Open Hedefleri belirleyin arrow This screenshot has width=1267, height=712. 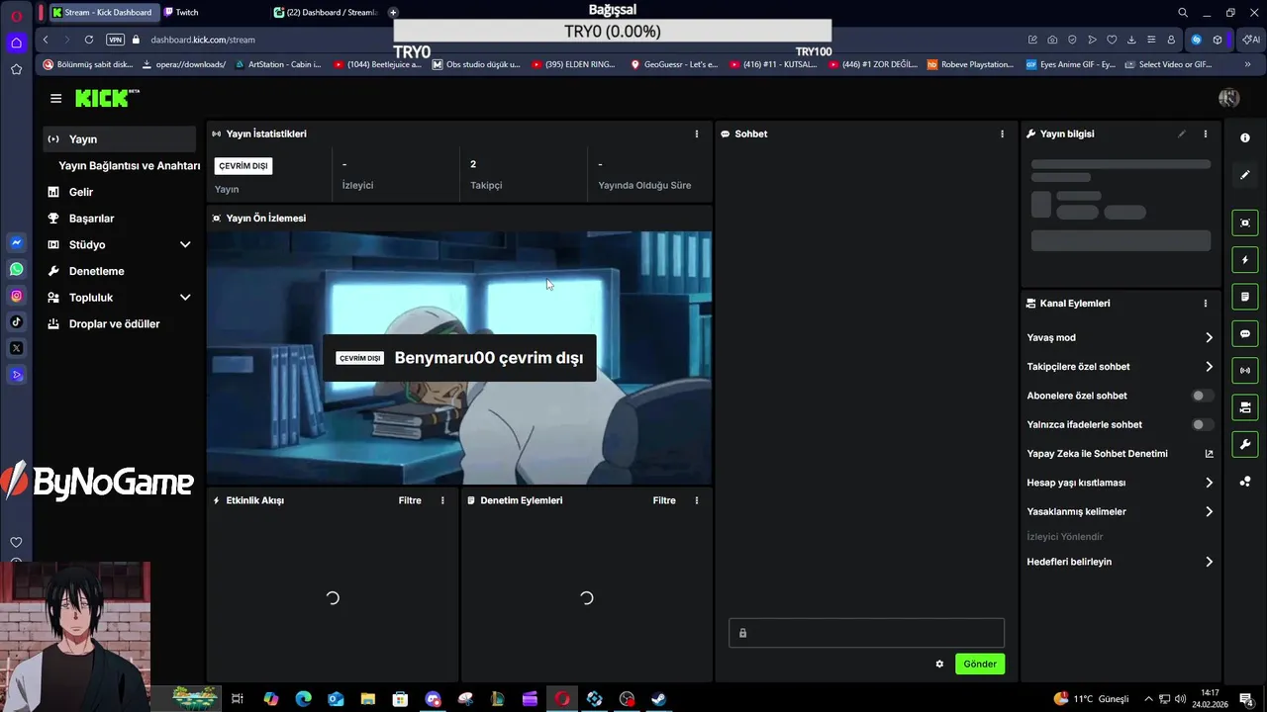click(x=1209, y=562)
